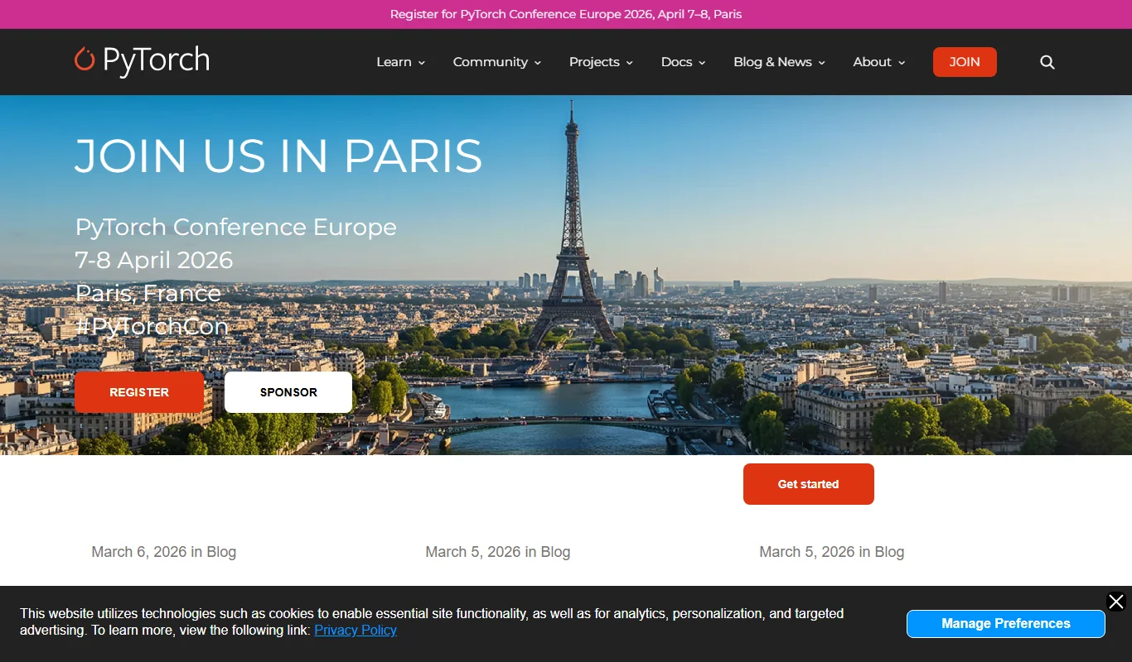
Task: Open the Privacy Policy link
Action: tap(356, 630)
